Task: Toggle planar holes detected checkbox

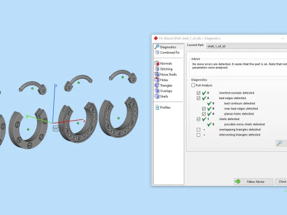Action: [x=204, y=114]
